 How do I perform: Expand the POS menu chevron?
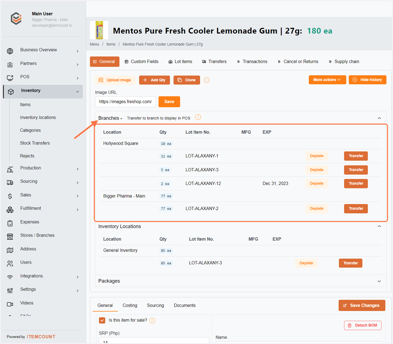tap(78, 78)
